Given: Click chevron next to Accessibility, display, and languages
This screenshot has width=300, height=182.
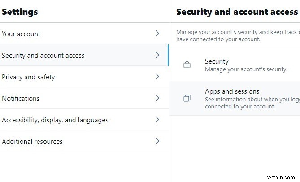Looking at the screenshot, I should (157, 120).
